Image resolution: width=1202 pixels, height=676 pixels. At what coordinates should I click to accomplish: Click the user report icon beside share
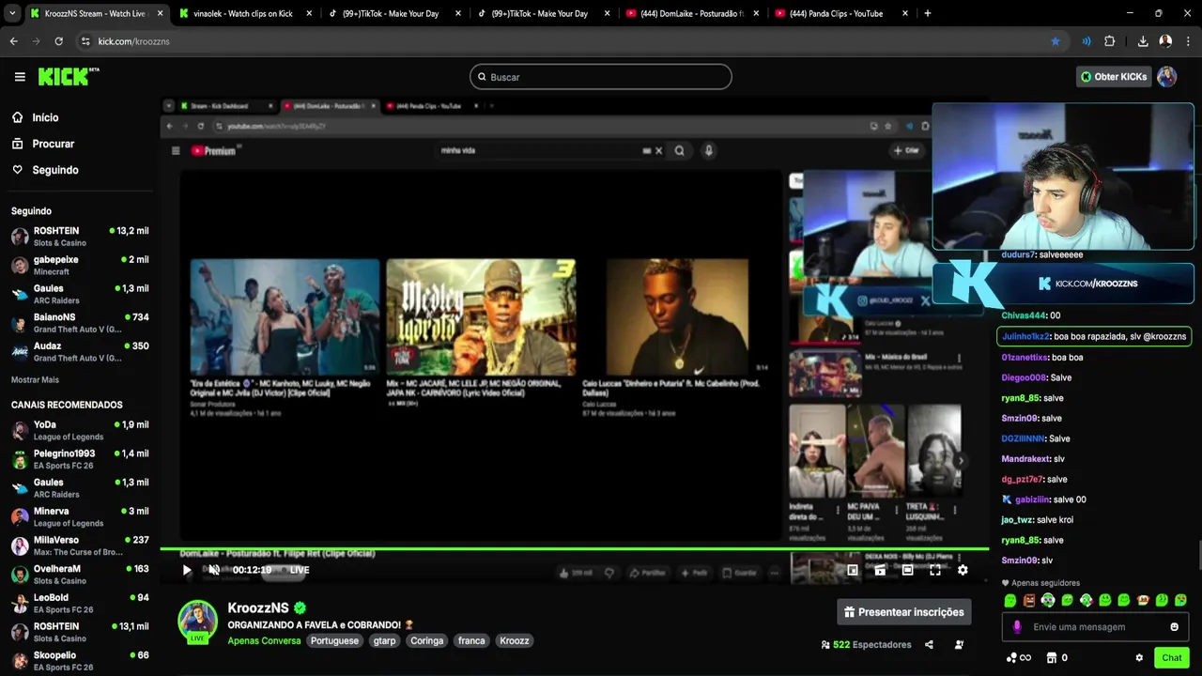click(x=959, y=645)
